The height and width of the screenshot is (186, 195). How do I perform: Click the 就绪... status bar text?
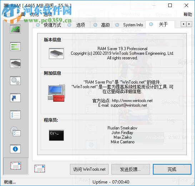pos(10,182)
